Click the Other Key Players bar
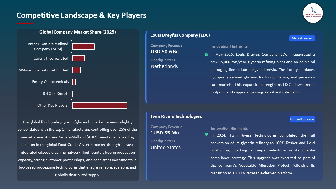The width and height of the screenshot is (336, 189). pos(99,106)
